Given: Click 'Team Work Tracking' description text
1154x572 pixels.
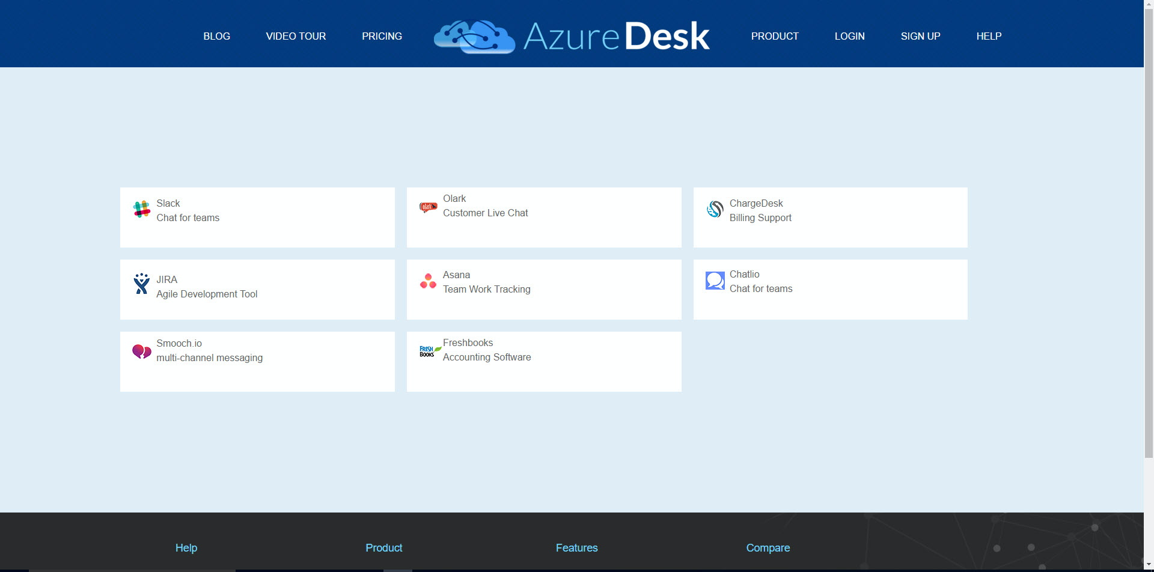Looking at the screenshot, I should pyautogui.click(x=487, y=289).
